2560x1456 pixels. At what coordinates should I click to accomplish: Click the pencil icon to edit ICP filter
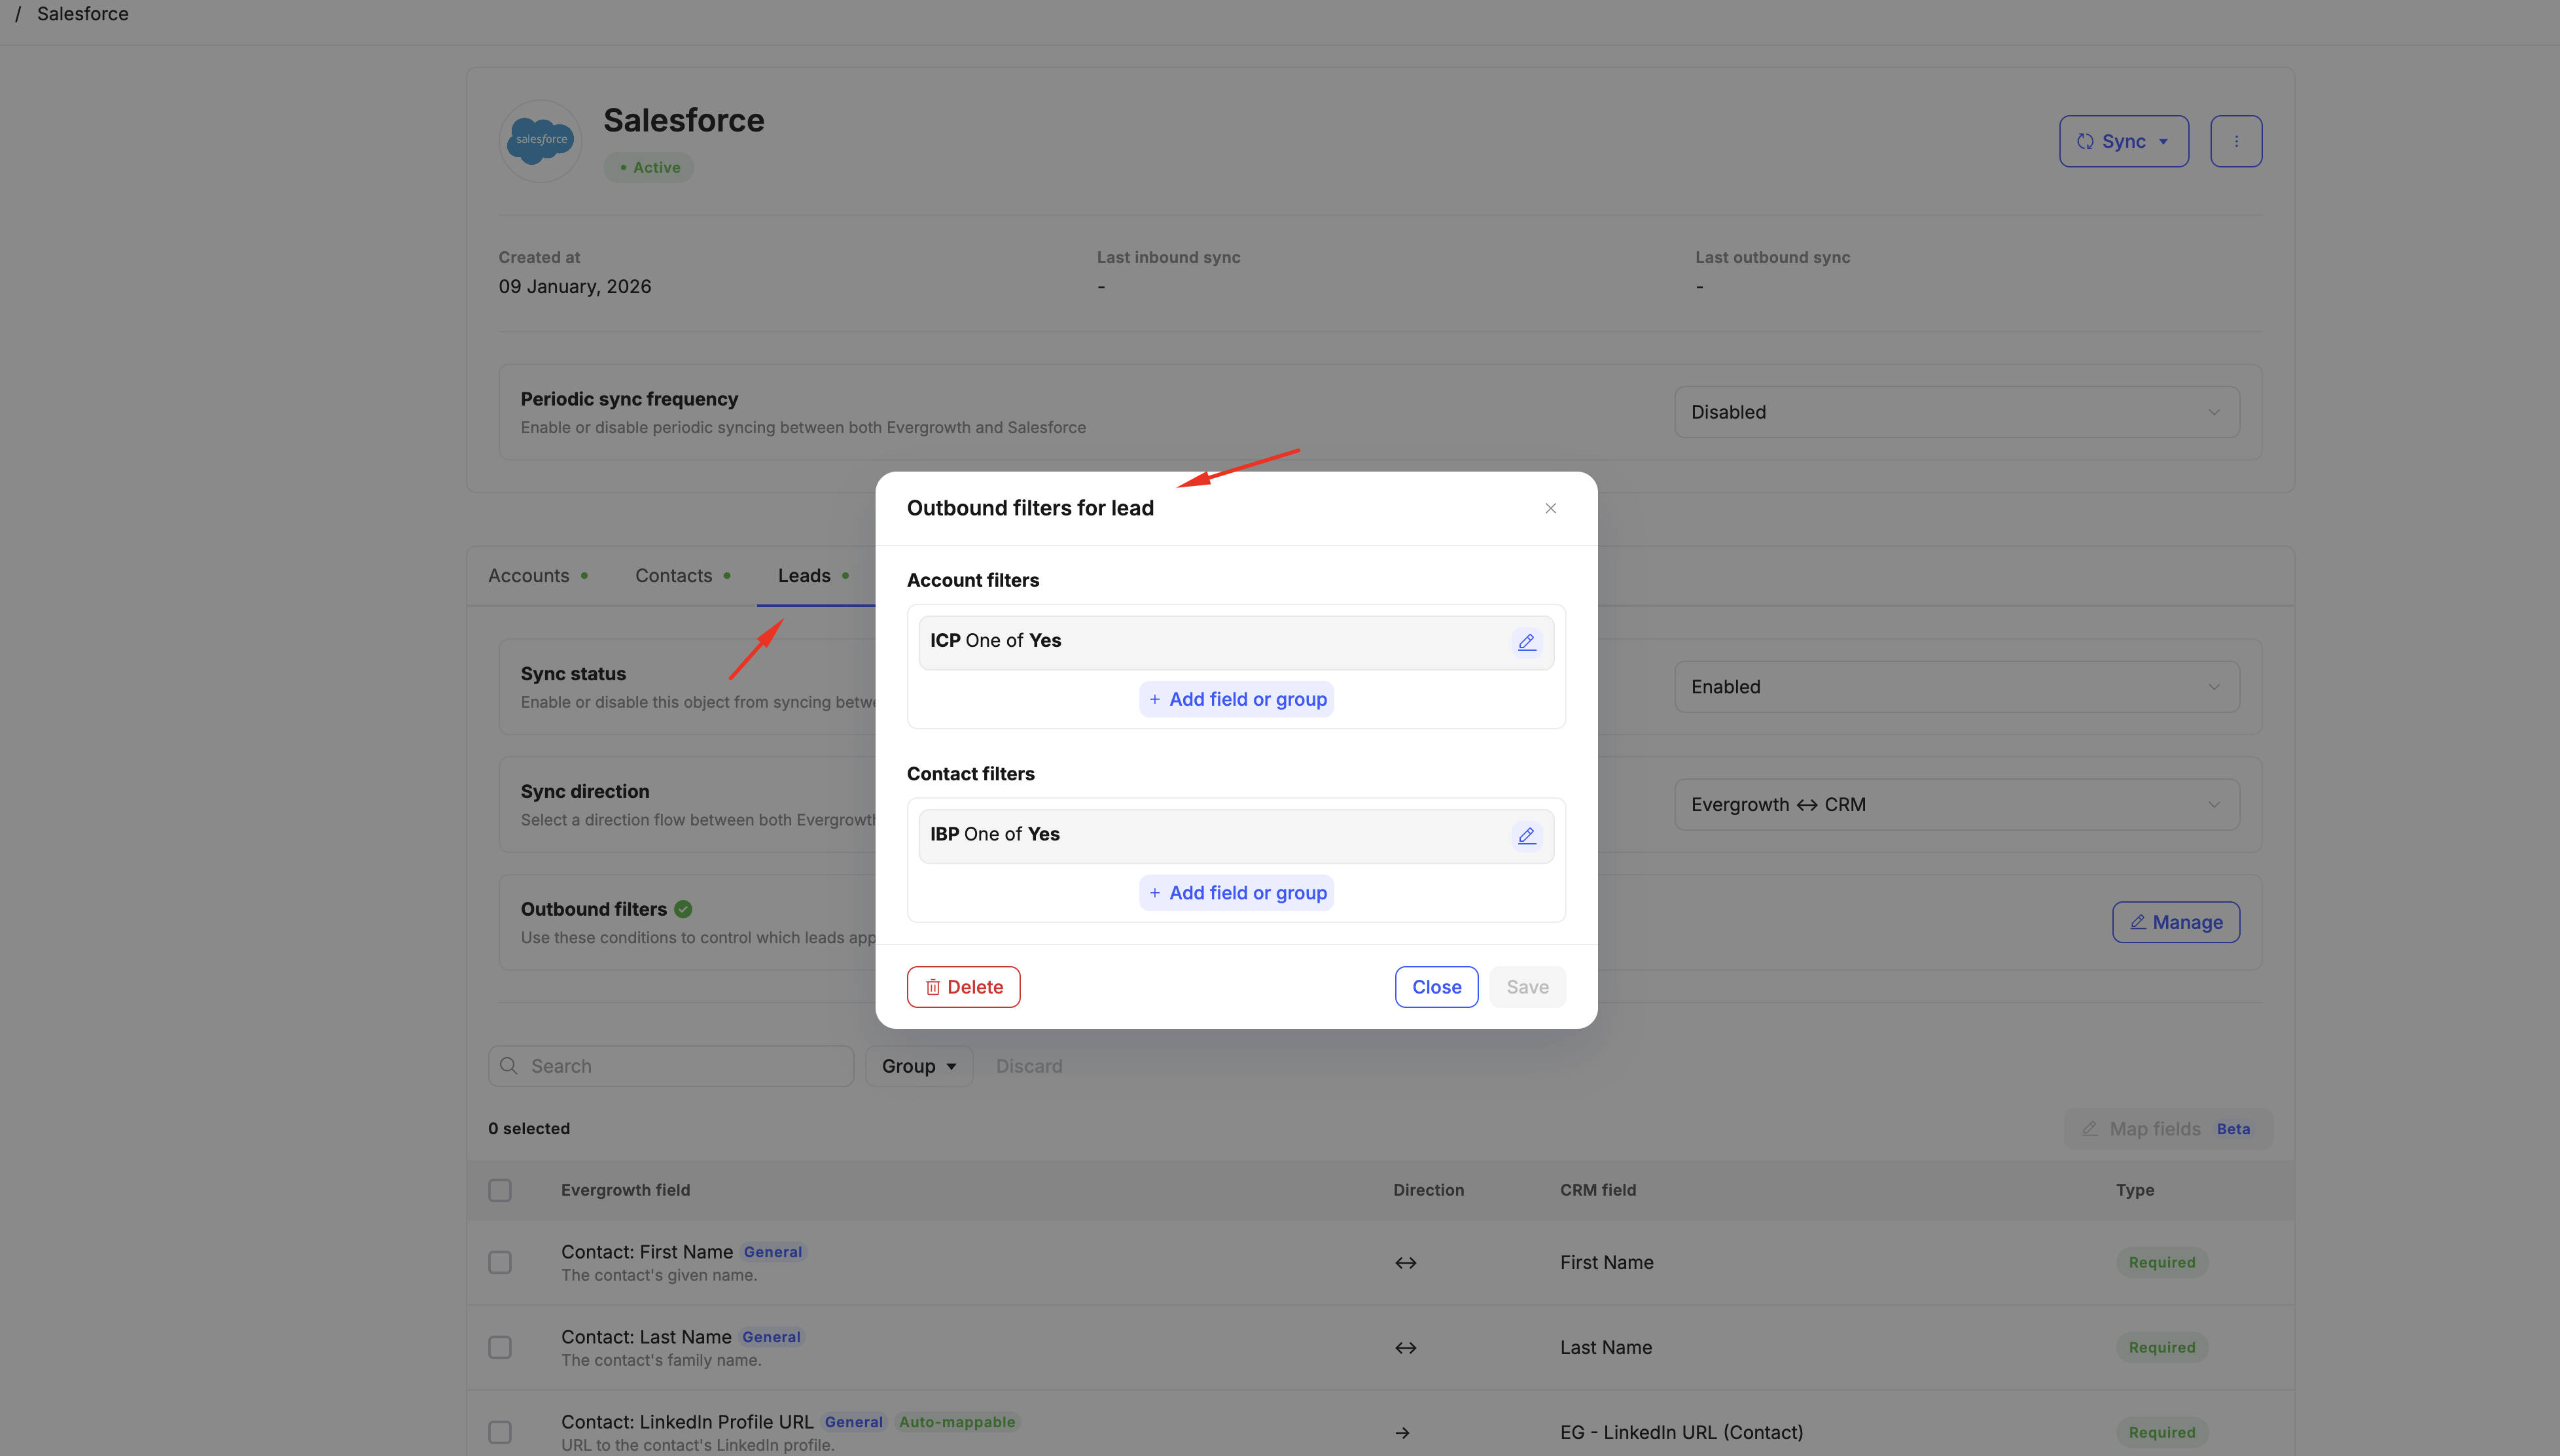pyautogui.click(x=1527, y=642)
